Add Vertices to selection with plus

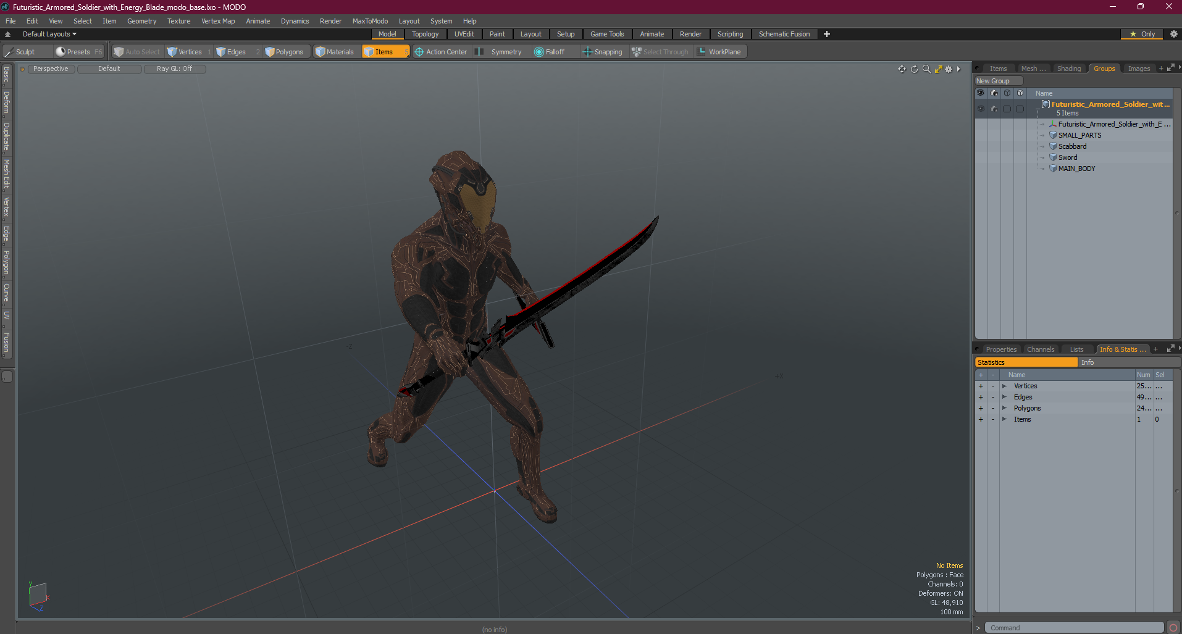click(x=981, y=386)
